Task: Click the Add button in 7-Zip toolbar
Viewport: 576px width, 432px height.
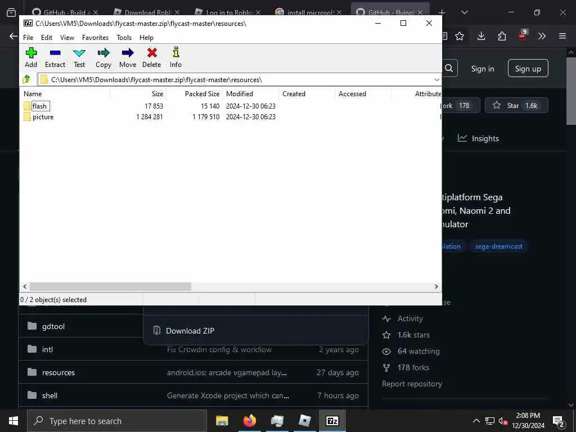Action: 31,58
